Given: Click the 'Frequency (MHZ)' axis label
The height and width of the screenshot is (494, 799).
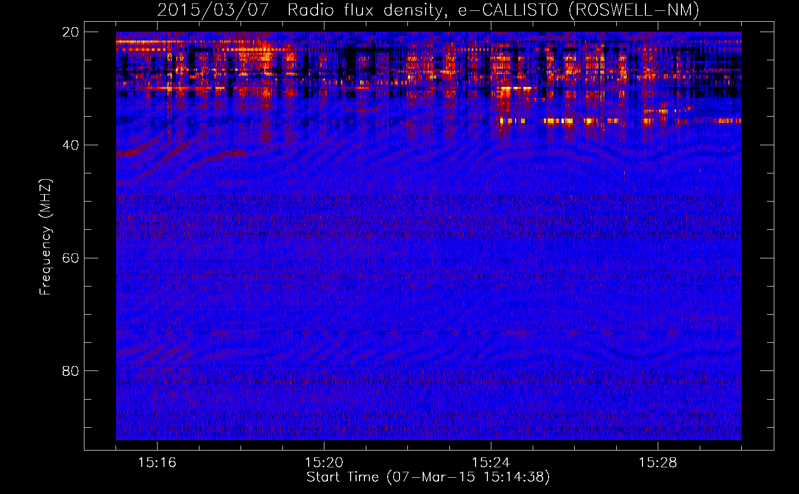Looking at the screenshot, I should (45, 237).
